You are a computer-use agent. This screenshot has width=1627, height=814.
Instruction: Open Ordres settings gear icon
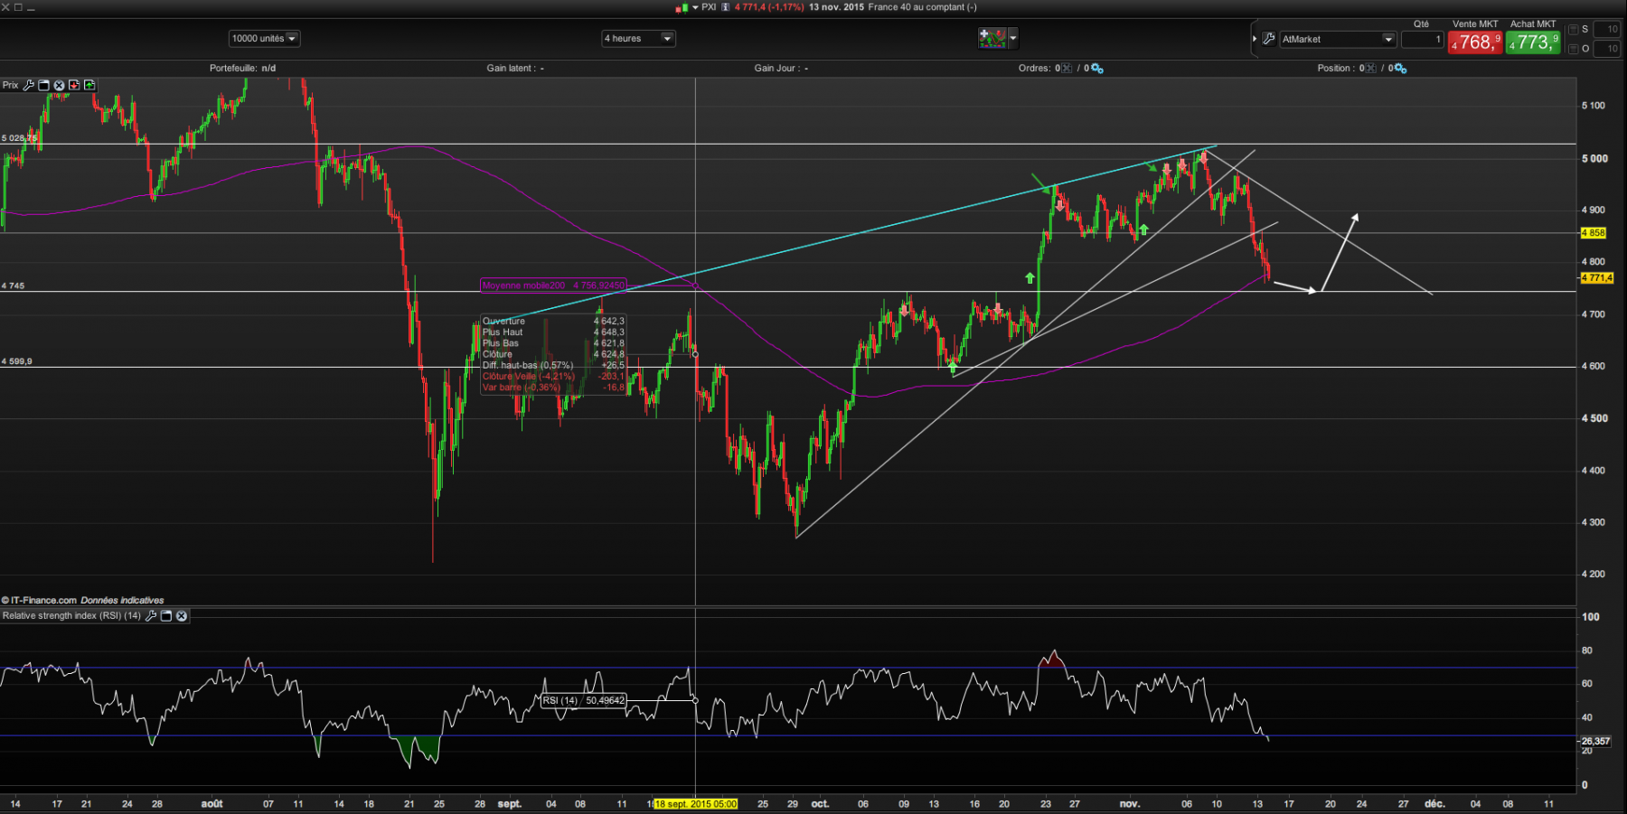pyautogui.click(x=1096, y=69)
